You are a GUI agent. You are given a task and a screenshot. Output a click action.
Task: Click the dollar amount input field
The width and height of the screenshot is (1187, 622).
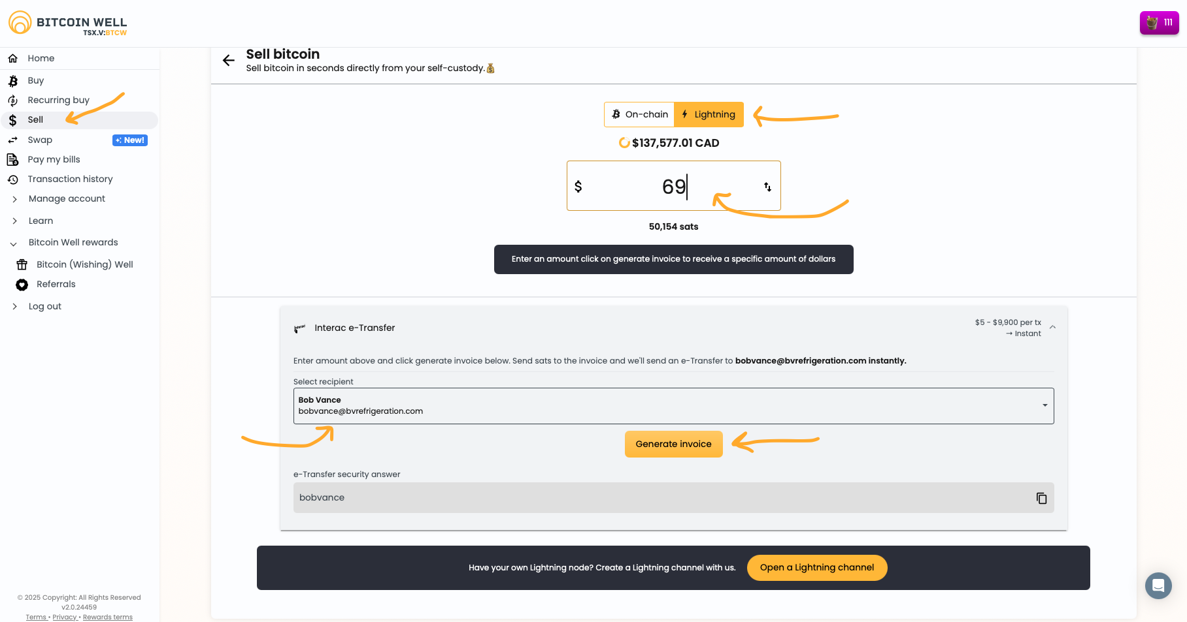point(673,187)
